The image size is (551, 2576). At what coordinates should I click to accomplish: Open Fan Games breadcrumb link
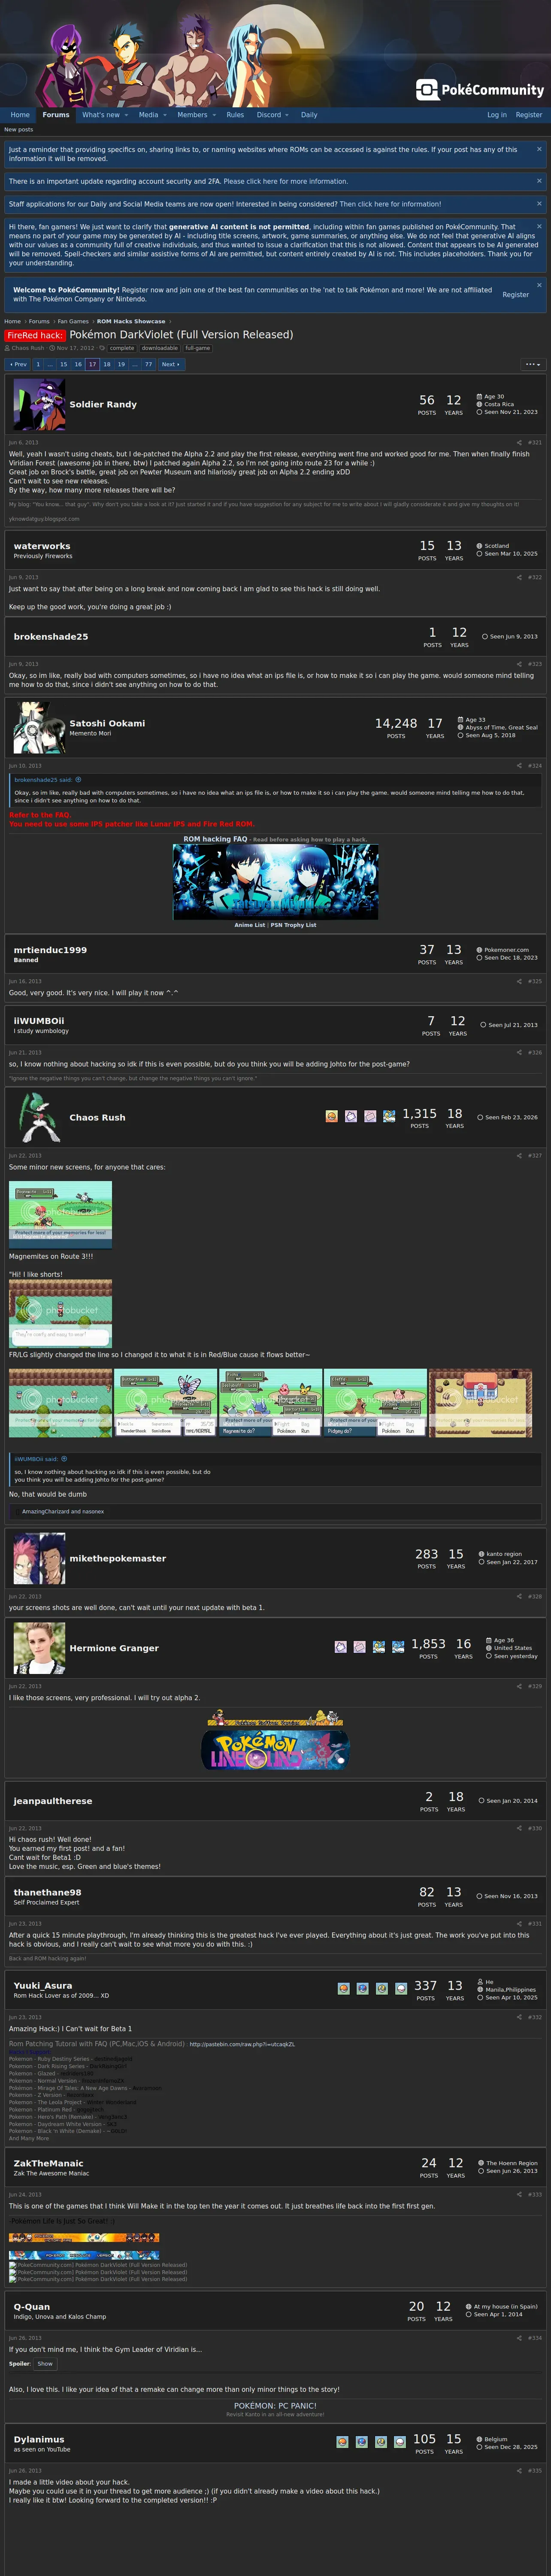[73, 322]
